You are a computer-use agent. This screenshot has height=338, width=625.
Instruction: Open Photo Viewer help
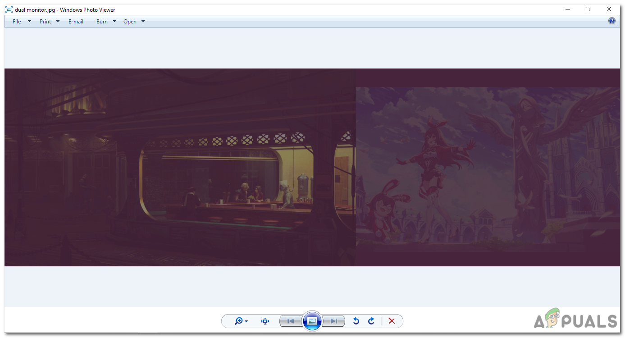point(611,21)
